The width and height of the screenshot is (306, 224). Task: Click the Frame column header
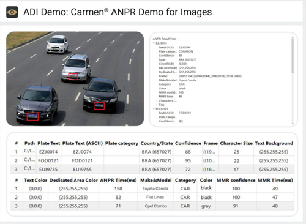click(x=211, y=143)
